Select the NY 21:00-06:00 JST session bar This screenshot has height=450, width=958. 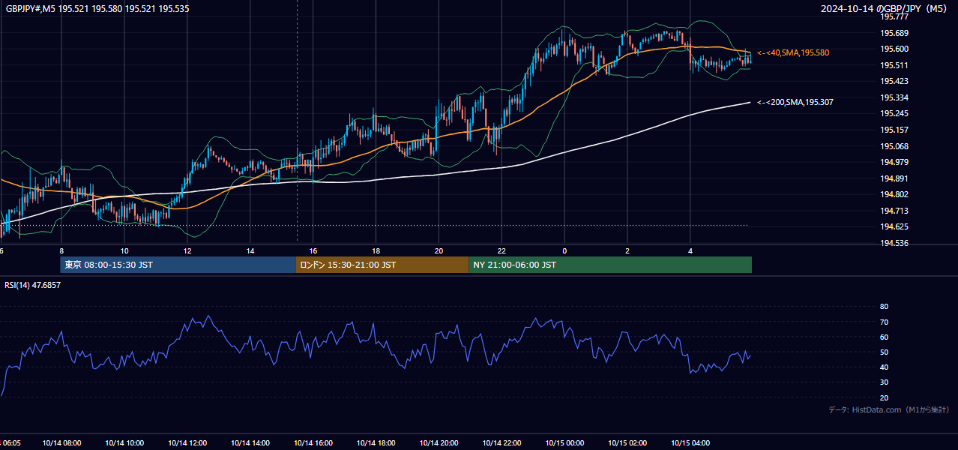pyautogui.click(x=610, y=265)
